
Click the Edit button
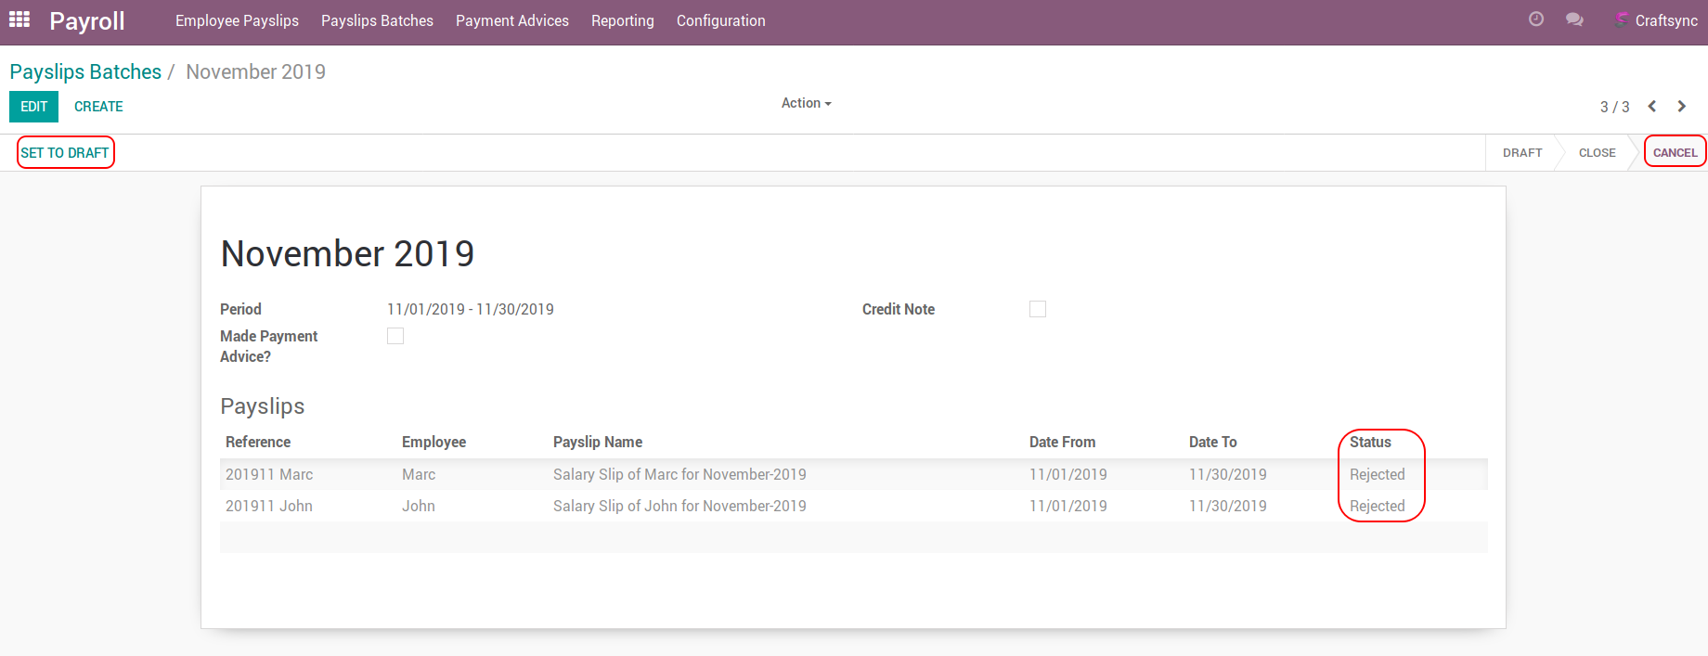click(x=33, y=107)
